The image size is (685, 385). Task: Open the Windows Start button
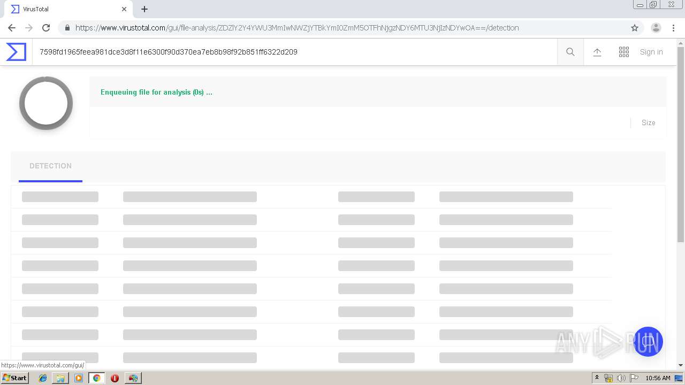pos(14,378)
